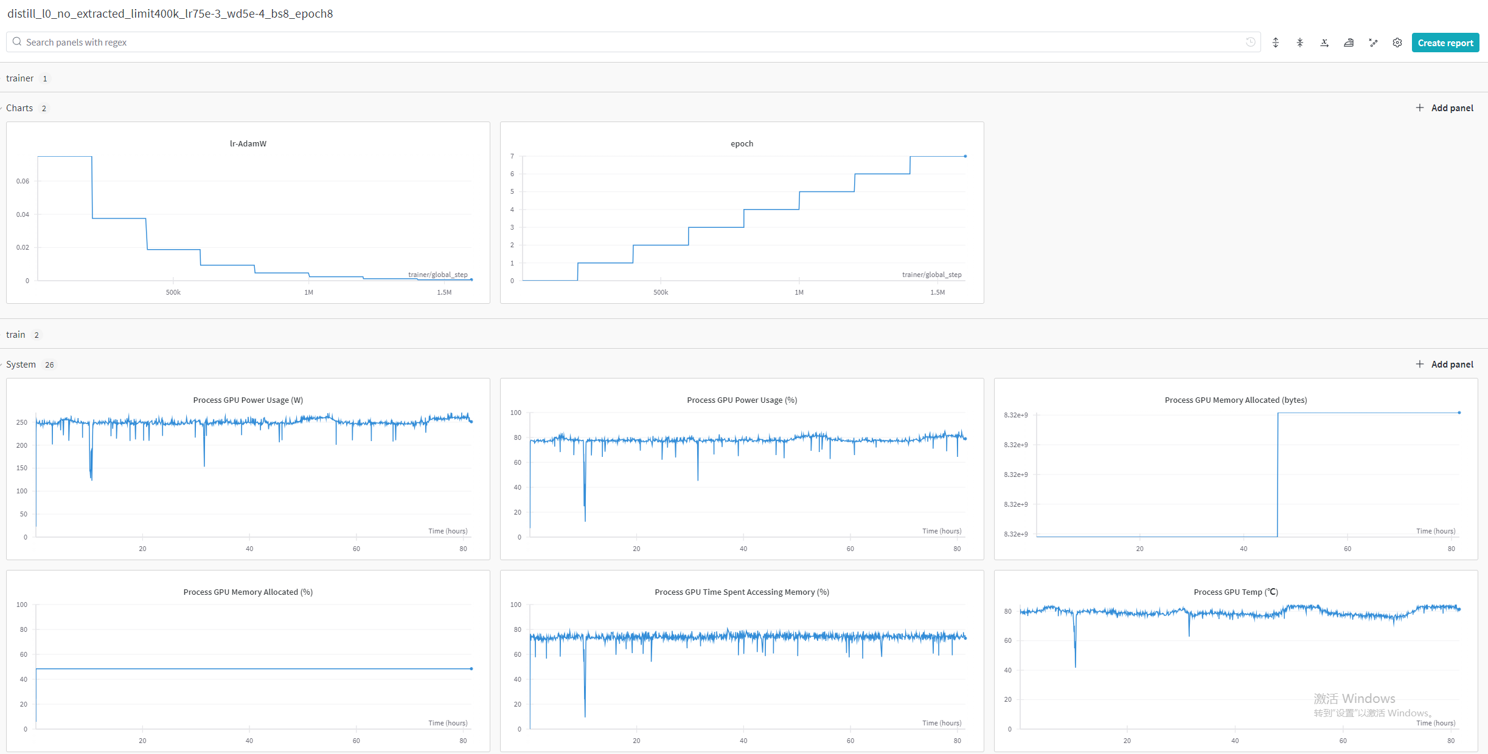
Task: Add panel to the Charts section
Action: [1445, 108]
